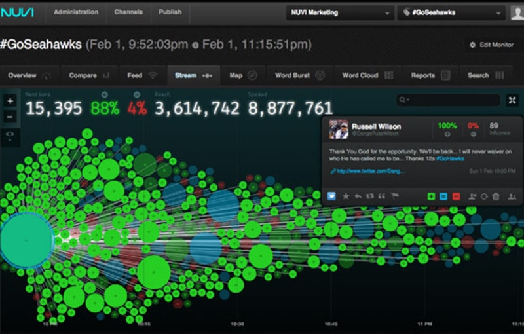Click the #GoHawks hashtag link
Screen dimensions: 524x334
pyautogui.click(x=450, y=158)
